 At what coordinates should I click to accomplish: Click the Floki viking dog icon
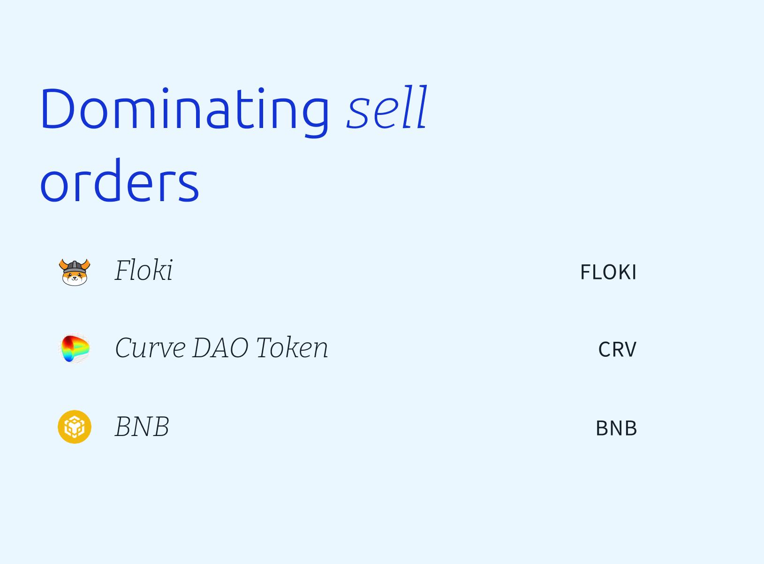point(75,271)
